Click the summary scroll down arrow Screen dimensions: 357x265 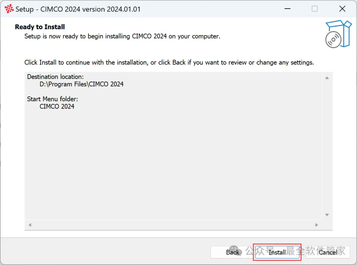(327, 215)
